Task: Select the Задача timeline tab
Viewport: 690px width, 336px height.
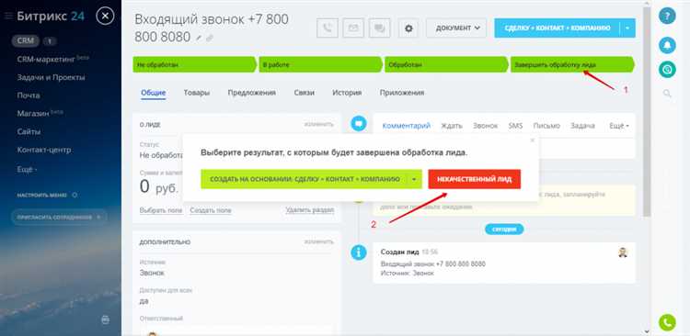Action: (x=582, y=126)
